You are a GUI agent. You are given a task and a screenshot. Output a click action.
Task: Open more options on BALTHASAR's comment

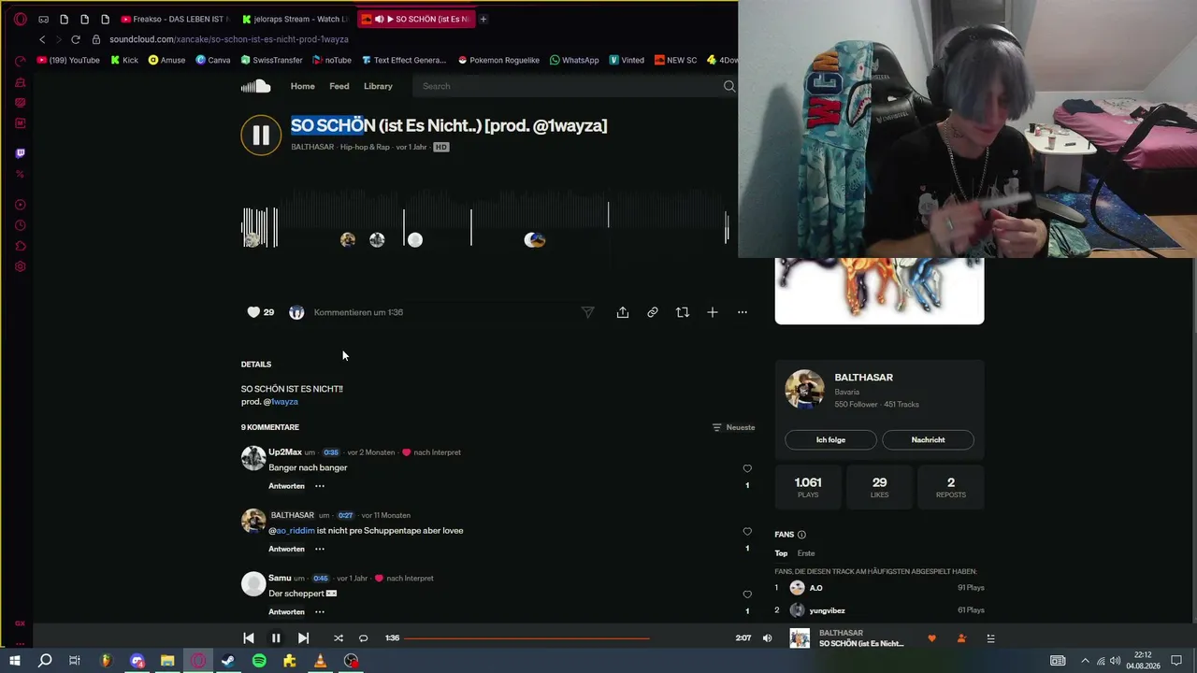320,549
